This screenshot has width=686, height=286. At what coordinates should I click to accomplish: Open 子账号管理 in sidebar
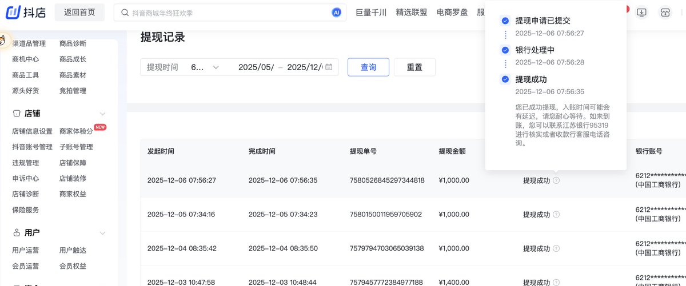coord(76,147)
